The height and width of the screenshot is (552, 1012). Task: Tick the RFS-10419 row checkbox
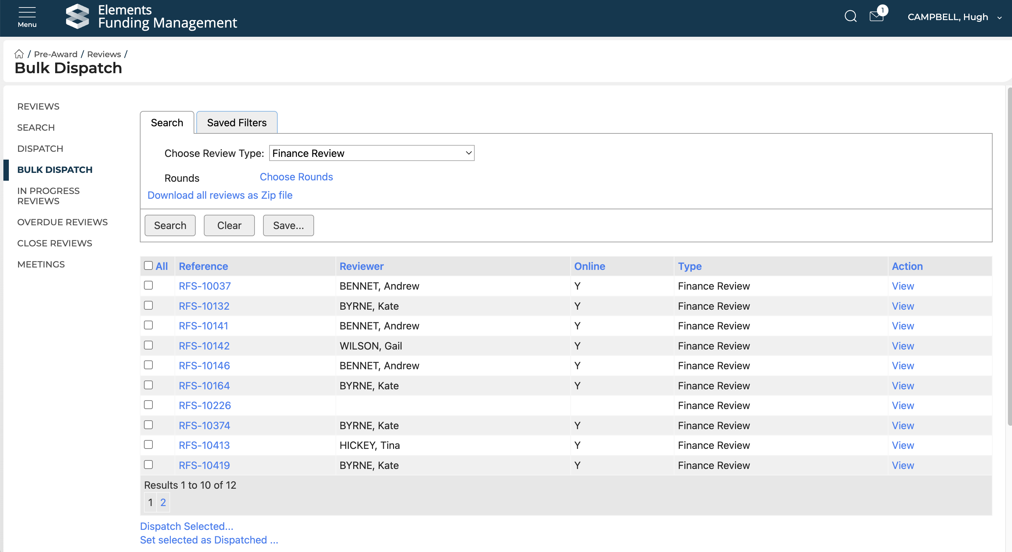[x=148, y=465]
